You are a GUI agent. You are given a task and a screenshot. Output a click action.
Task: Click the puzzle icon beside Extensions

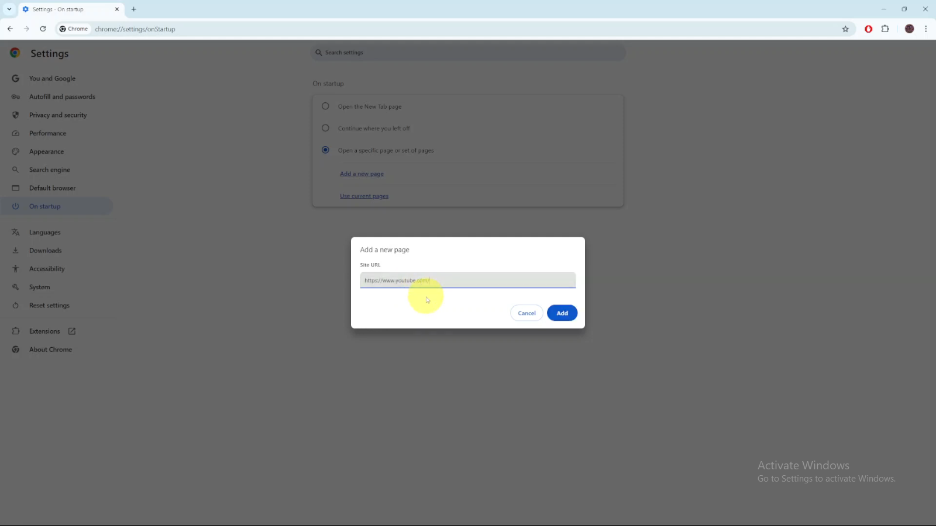(16, 331)
